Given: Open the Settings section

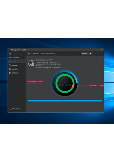Looking at the screenshot, I should 17,73.
